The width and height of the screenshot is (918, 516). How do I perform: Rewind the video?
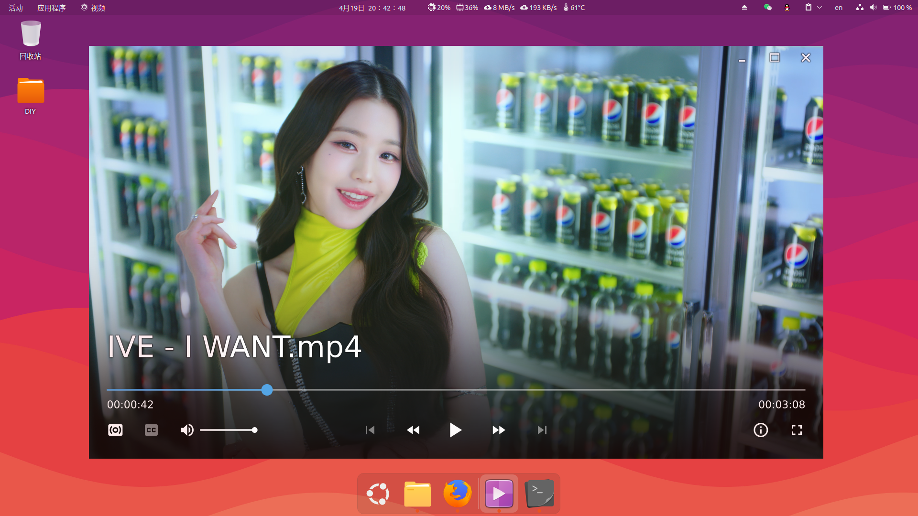point(413,430)
